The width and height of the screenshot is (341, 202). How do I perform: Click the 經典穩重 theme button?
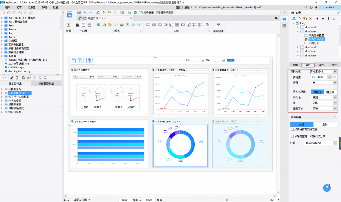[147, 13]
